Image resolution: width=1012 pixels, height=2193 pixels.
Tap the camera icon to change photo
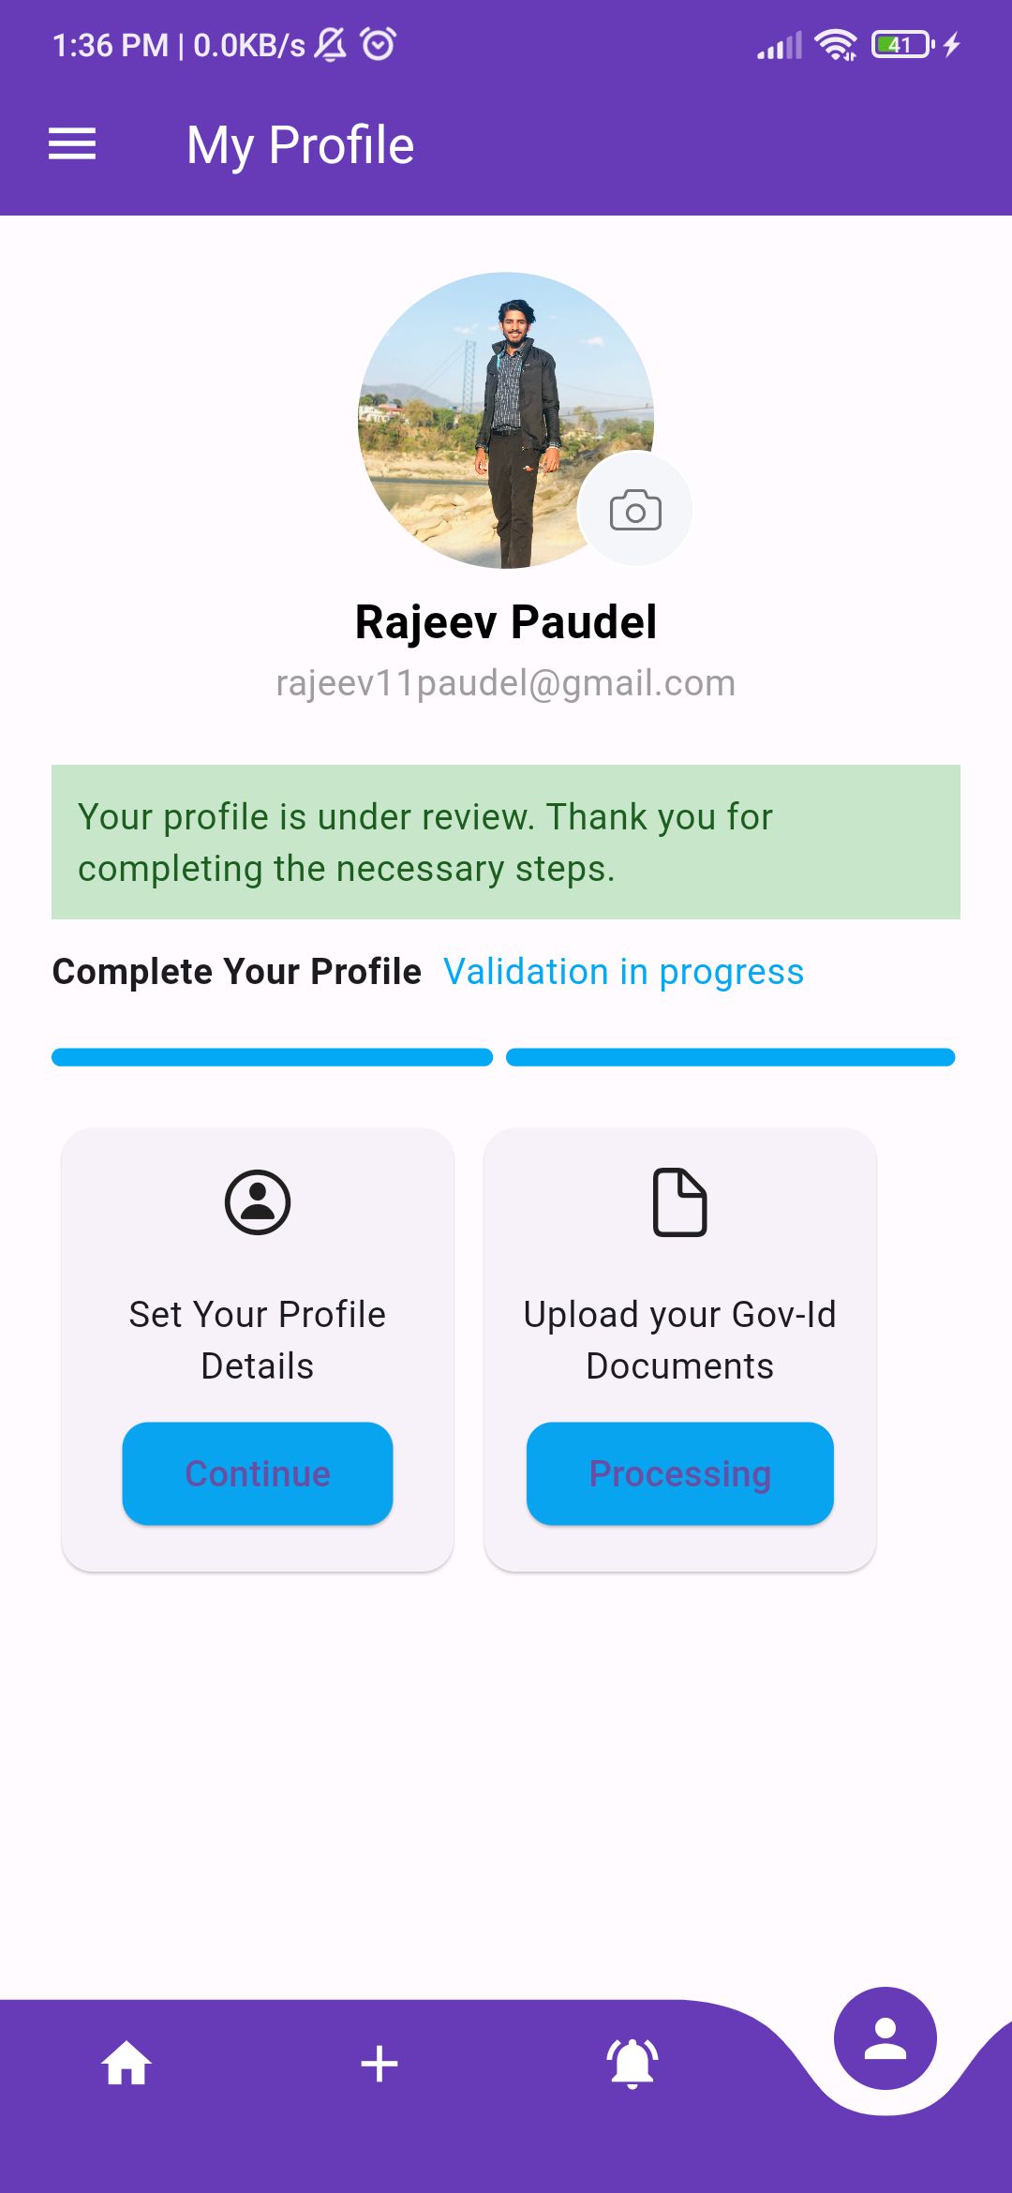point(635,509)
